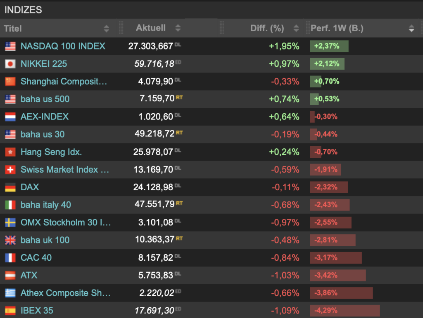Select the UK flag beside baha uk 100
This screenshot has height=318, width=423.
tap(11, 240)
